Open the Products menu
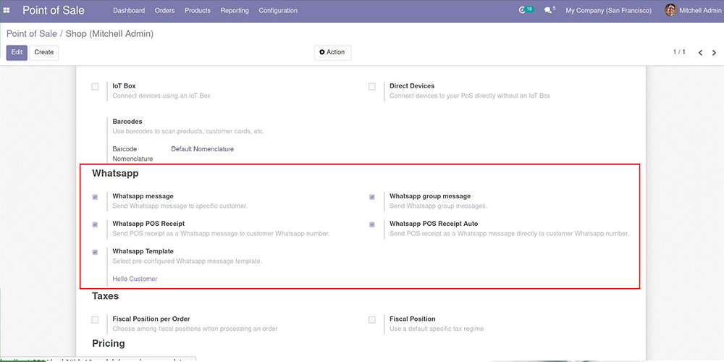The height and width of the screenshot is (362, 724). pyautogui.click(x=198, y=10)
